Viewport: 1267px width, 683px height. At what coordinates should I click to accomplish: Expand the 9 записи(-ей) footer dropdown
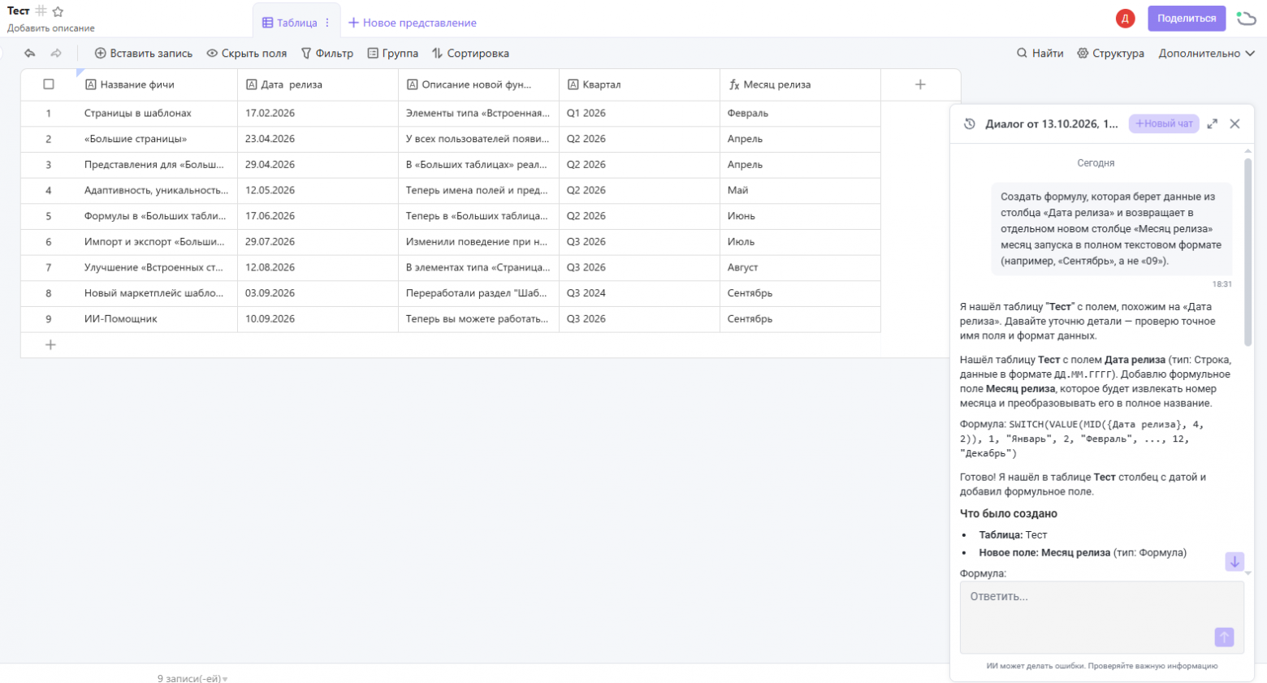click(x=192, y=679)
